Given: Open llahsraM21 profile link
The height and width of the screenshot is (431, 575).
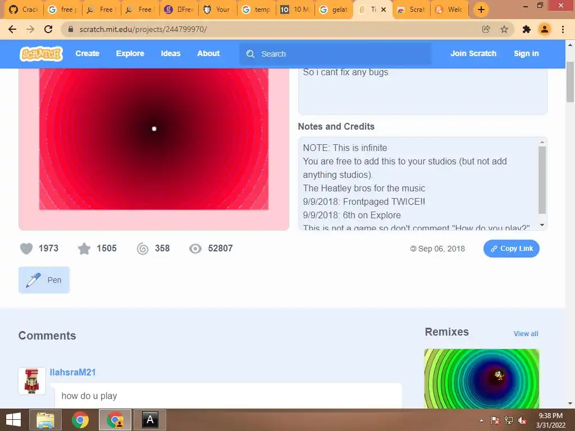Looking at the screenshot, I should pos(72,373).
